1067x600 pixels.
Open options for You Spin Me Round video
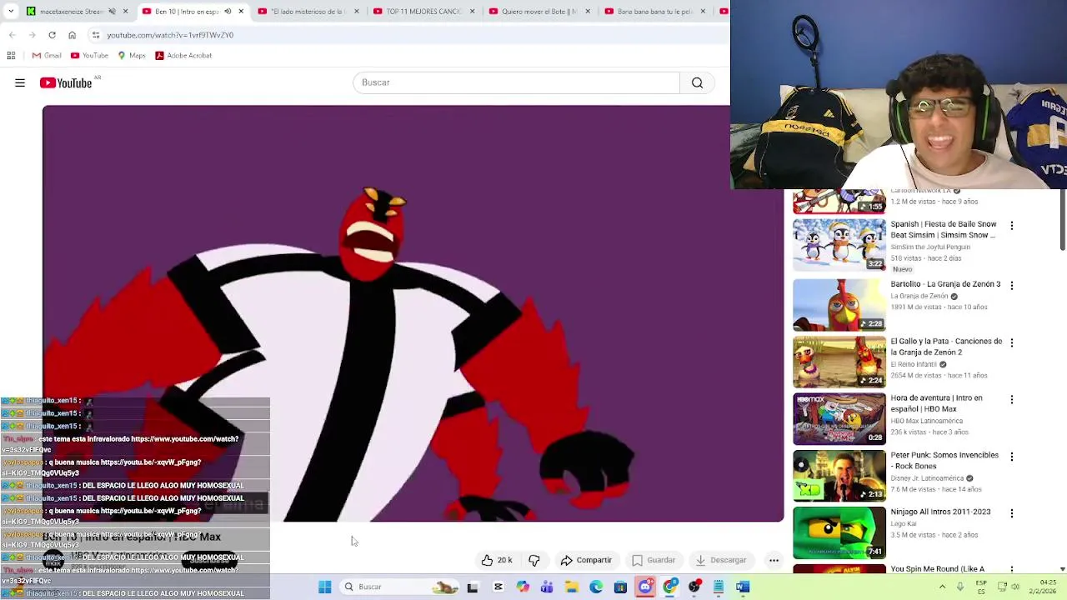coord(1011,570)
